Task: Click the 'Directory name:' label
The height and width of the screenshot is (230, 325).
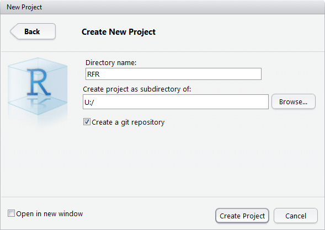Action: 111,62
